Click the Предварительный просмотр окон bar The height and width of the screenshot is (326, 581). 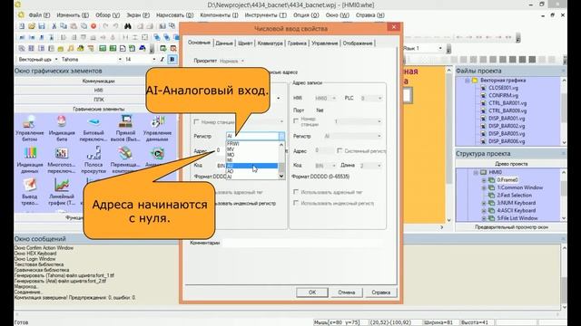pyautogui.click(x=511, y=227)
